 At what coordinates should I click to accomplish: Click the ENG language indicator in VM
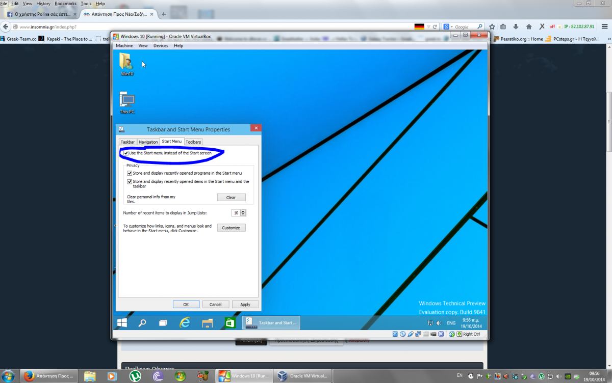[x=451, y=323]
